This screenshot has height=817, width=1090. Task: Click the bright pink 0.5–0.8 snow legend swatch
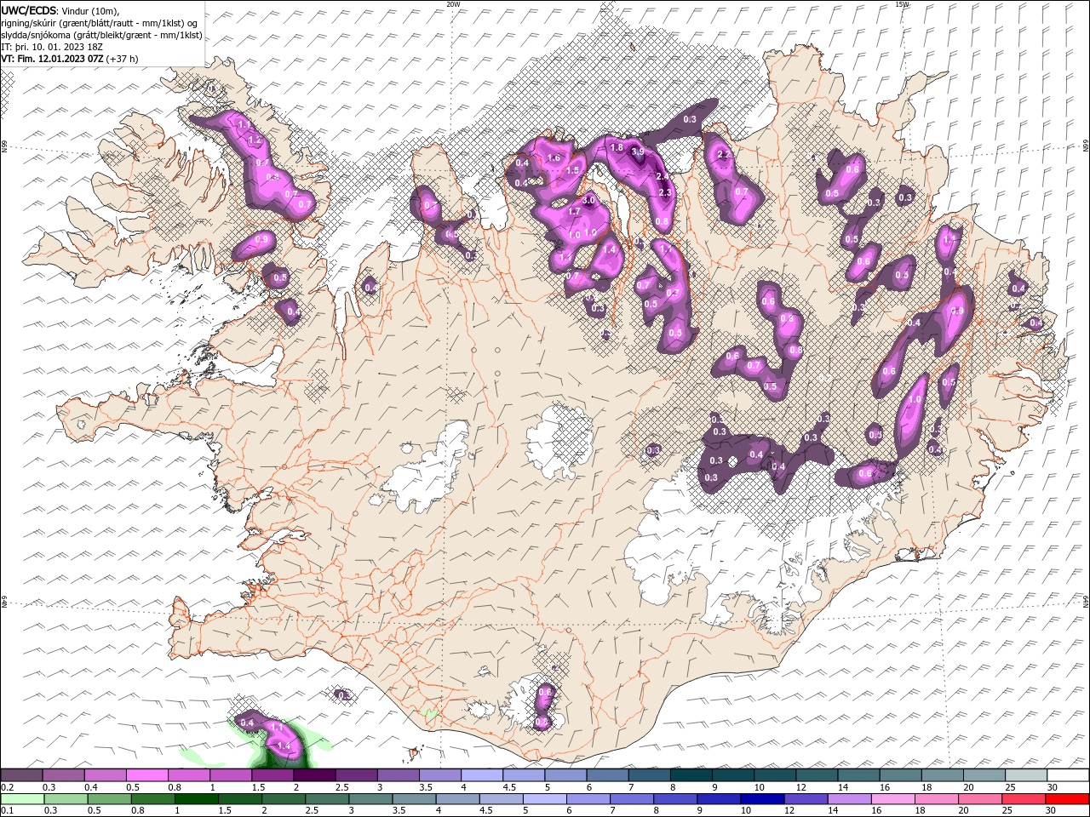tap(146, 775)
